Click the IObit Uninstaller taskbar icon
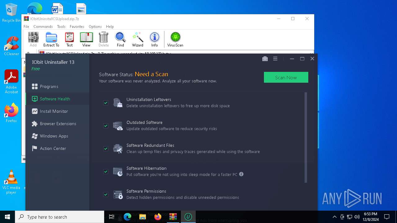 188,217
